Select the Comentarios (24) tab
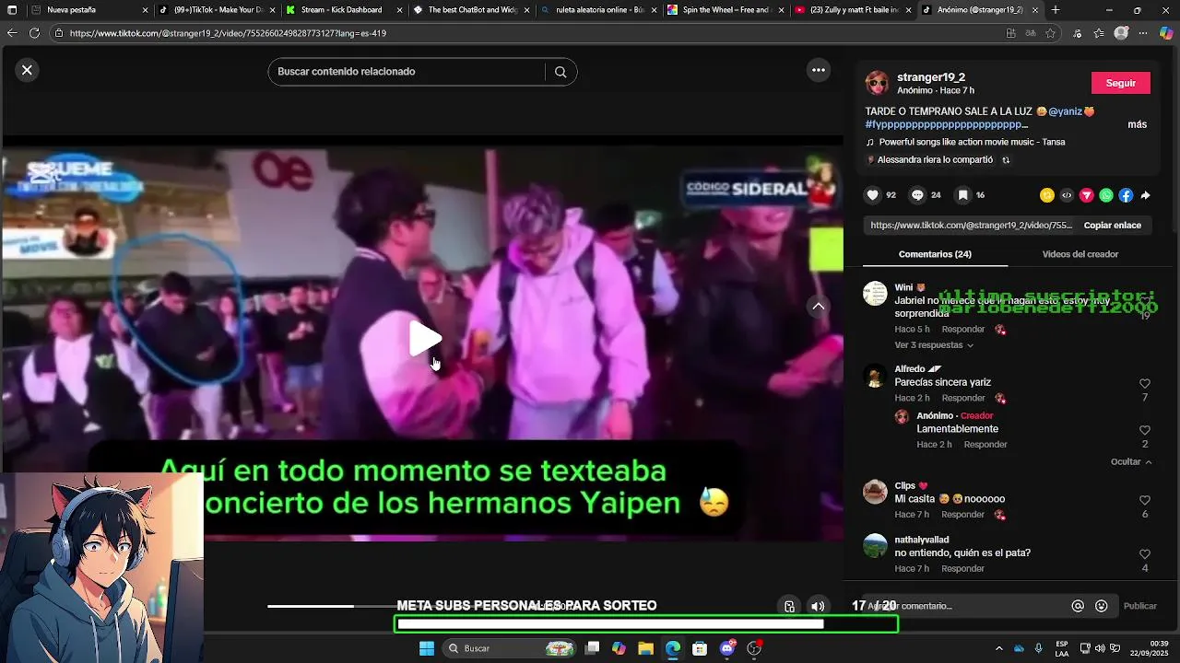Screen dimensions: 1180x663 [935, 254]
